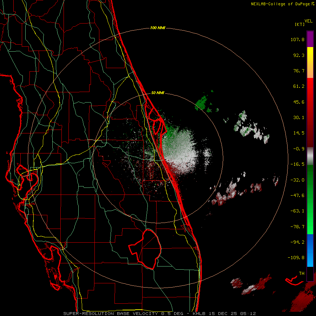Click the -16.5 value on velocity scale
This screenshot has height=316, width=316.
coord(297,164)
